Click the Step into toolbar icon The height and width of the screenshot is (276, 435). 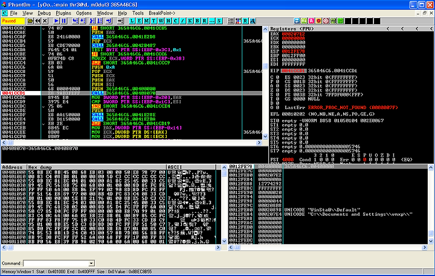(x=75, y=20)
